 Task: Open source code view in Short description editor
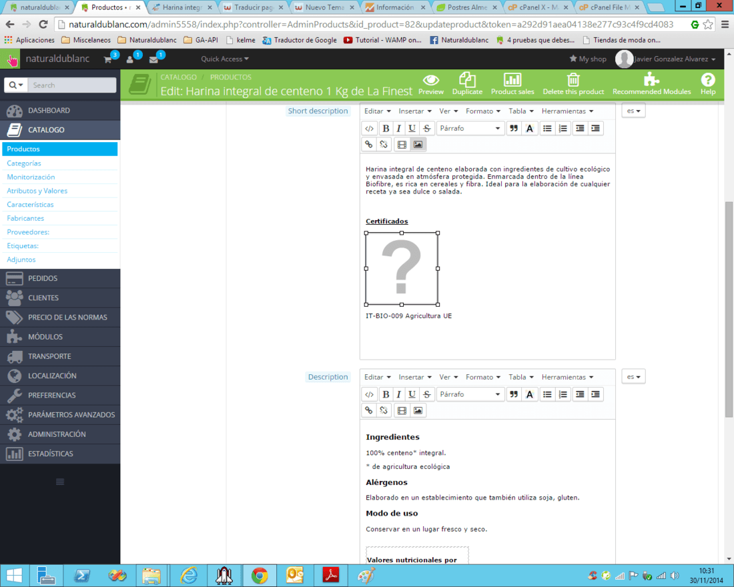click(x=370, y=128)
